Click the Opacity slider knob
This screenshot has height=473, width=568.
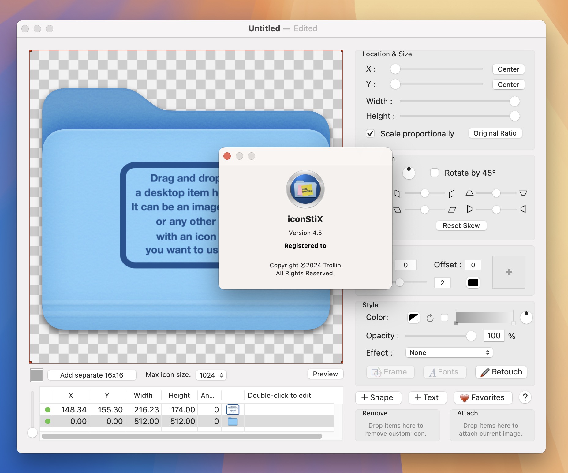pos(471,336)
